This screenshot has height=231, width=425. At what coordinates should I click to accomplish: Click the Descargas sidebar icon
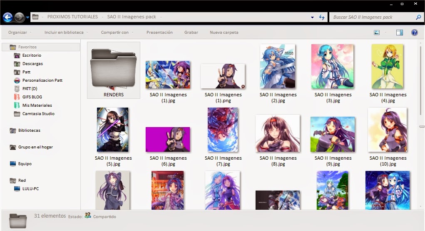17,64
